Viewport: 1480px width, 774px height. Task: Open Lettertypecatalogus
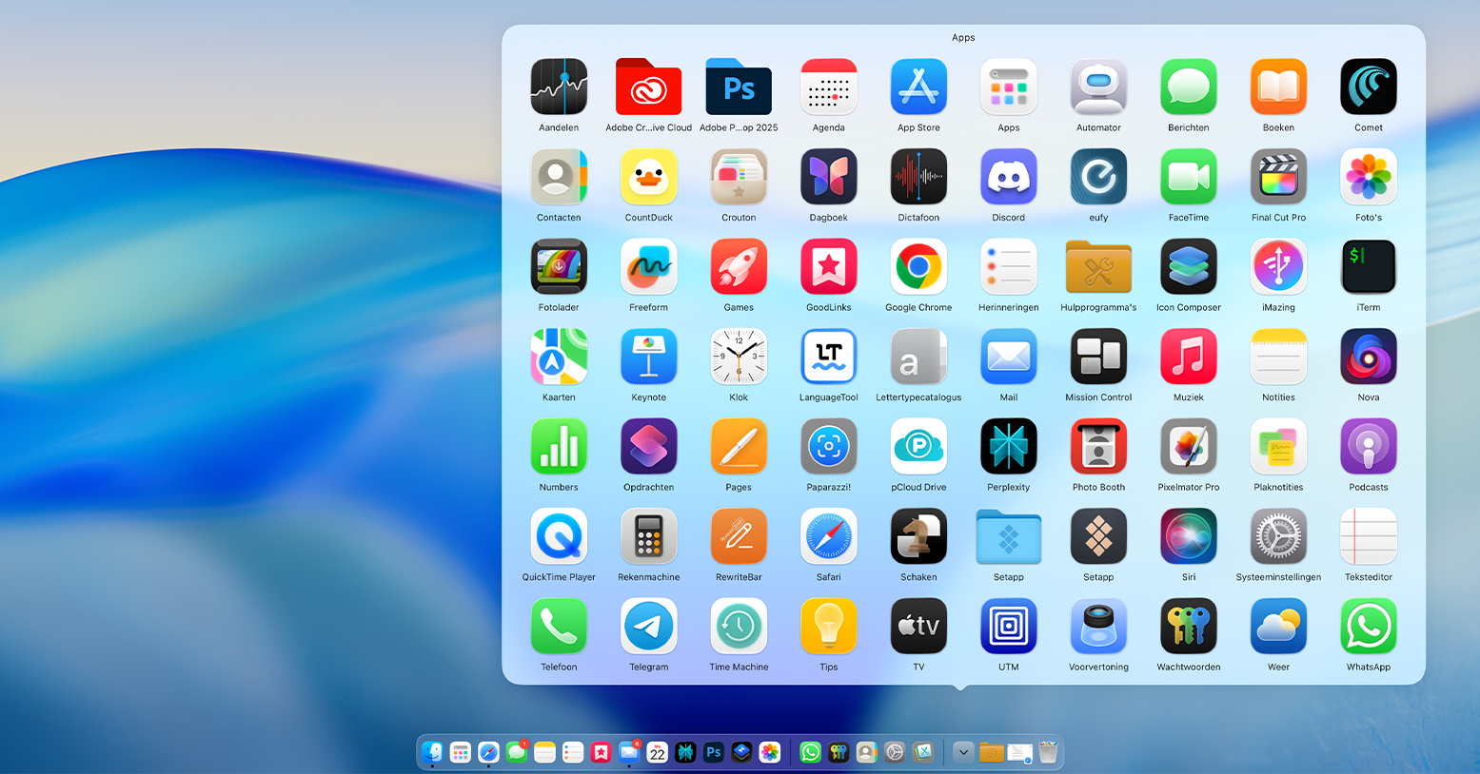(918, 357)
